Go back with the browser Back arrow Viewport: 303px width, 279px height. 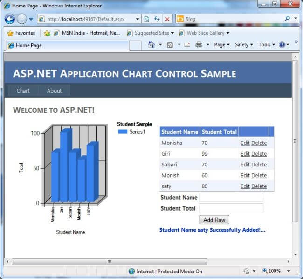(9, 19)
